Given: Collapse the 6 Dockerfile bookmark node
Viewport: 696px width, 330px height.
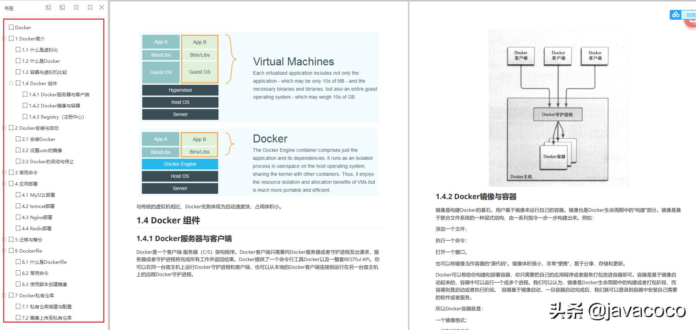Looking at the screenshot, I should (x=5, y=251).
